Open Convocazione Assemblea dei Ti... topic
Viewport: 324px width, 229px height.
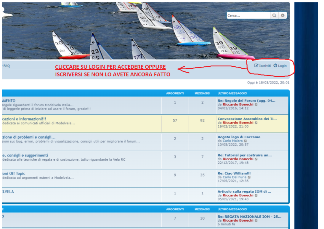pyautogui.click(x=247, y=119)
